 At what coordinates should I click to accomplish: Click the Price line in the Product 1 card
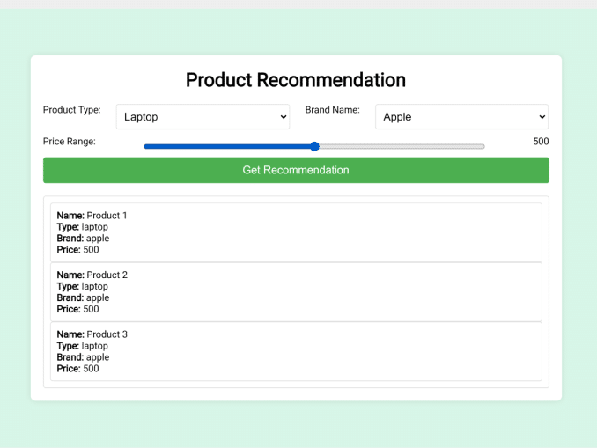78,250
